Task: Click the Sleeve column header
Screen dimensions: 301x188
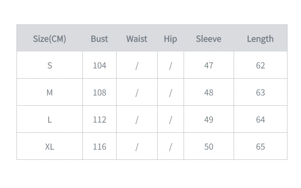Action: tap(208, 39)
